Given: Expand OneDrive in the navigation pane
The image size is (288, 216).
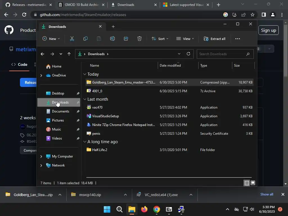Looking at the screenshot, I should (x=41, y=75).
